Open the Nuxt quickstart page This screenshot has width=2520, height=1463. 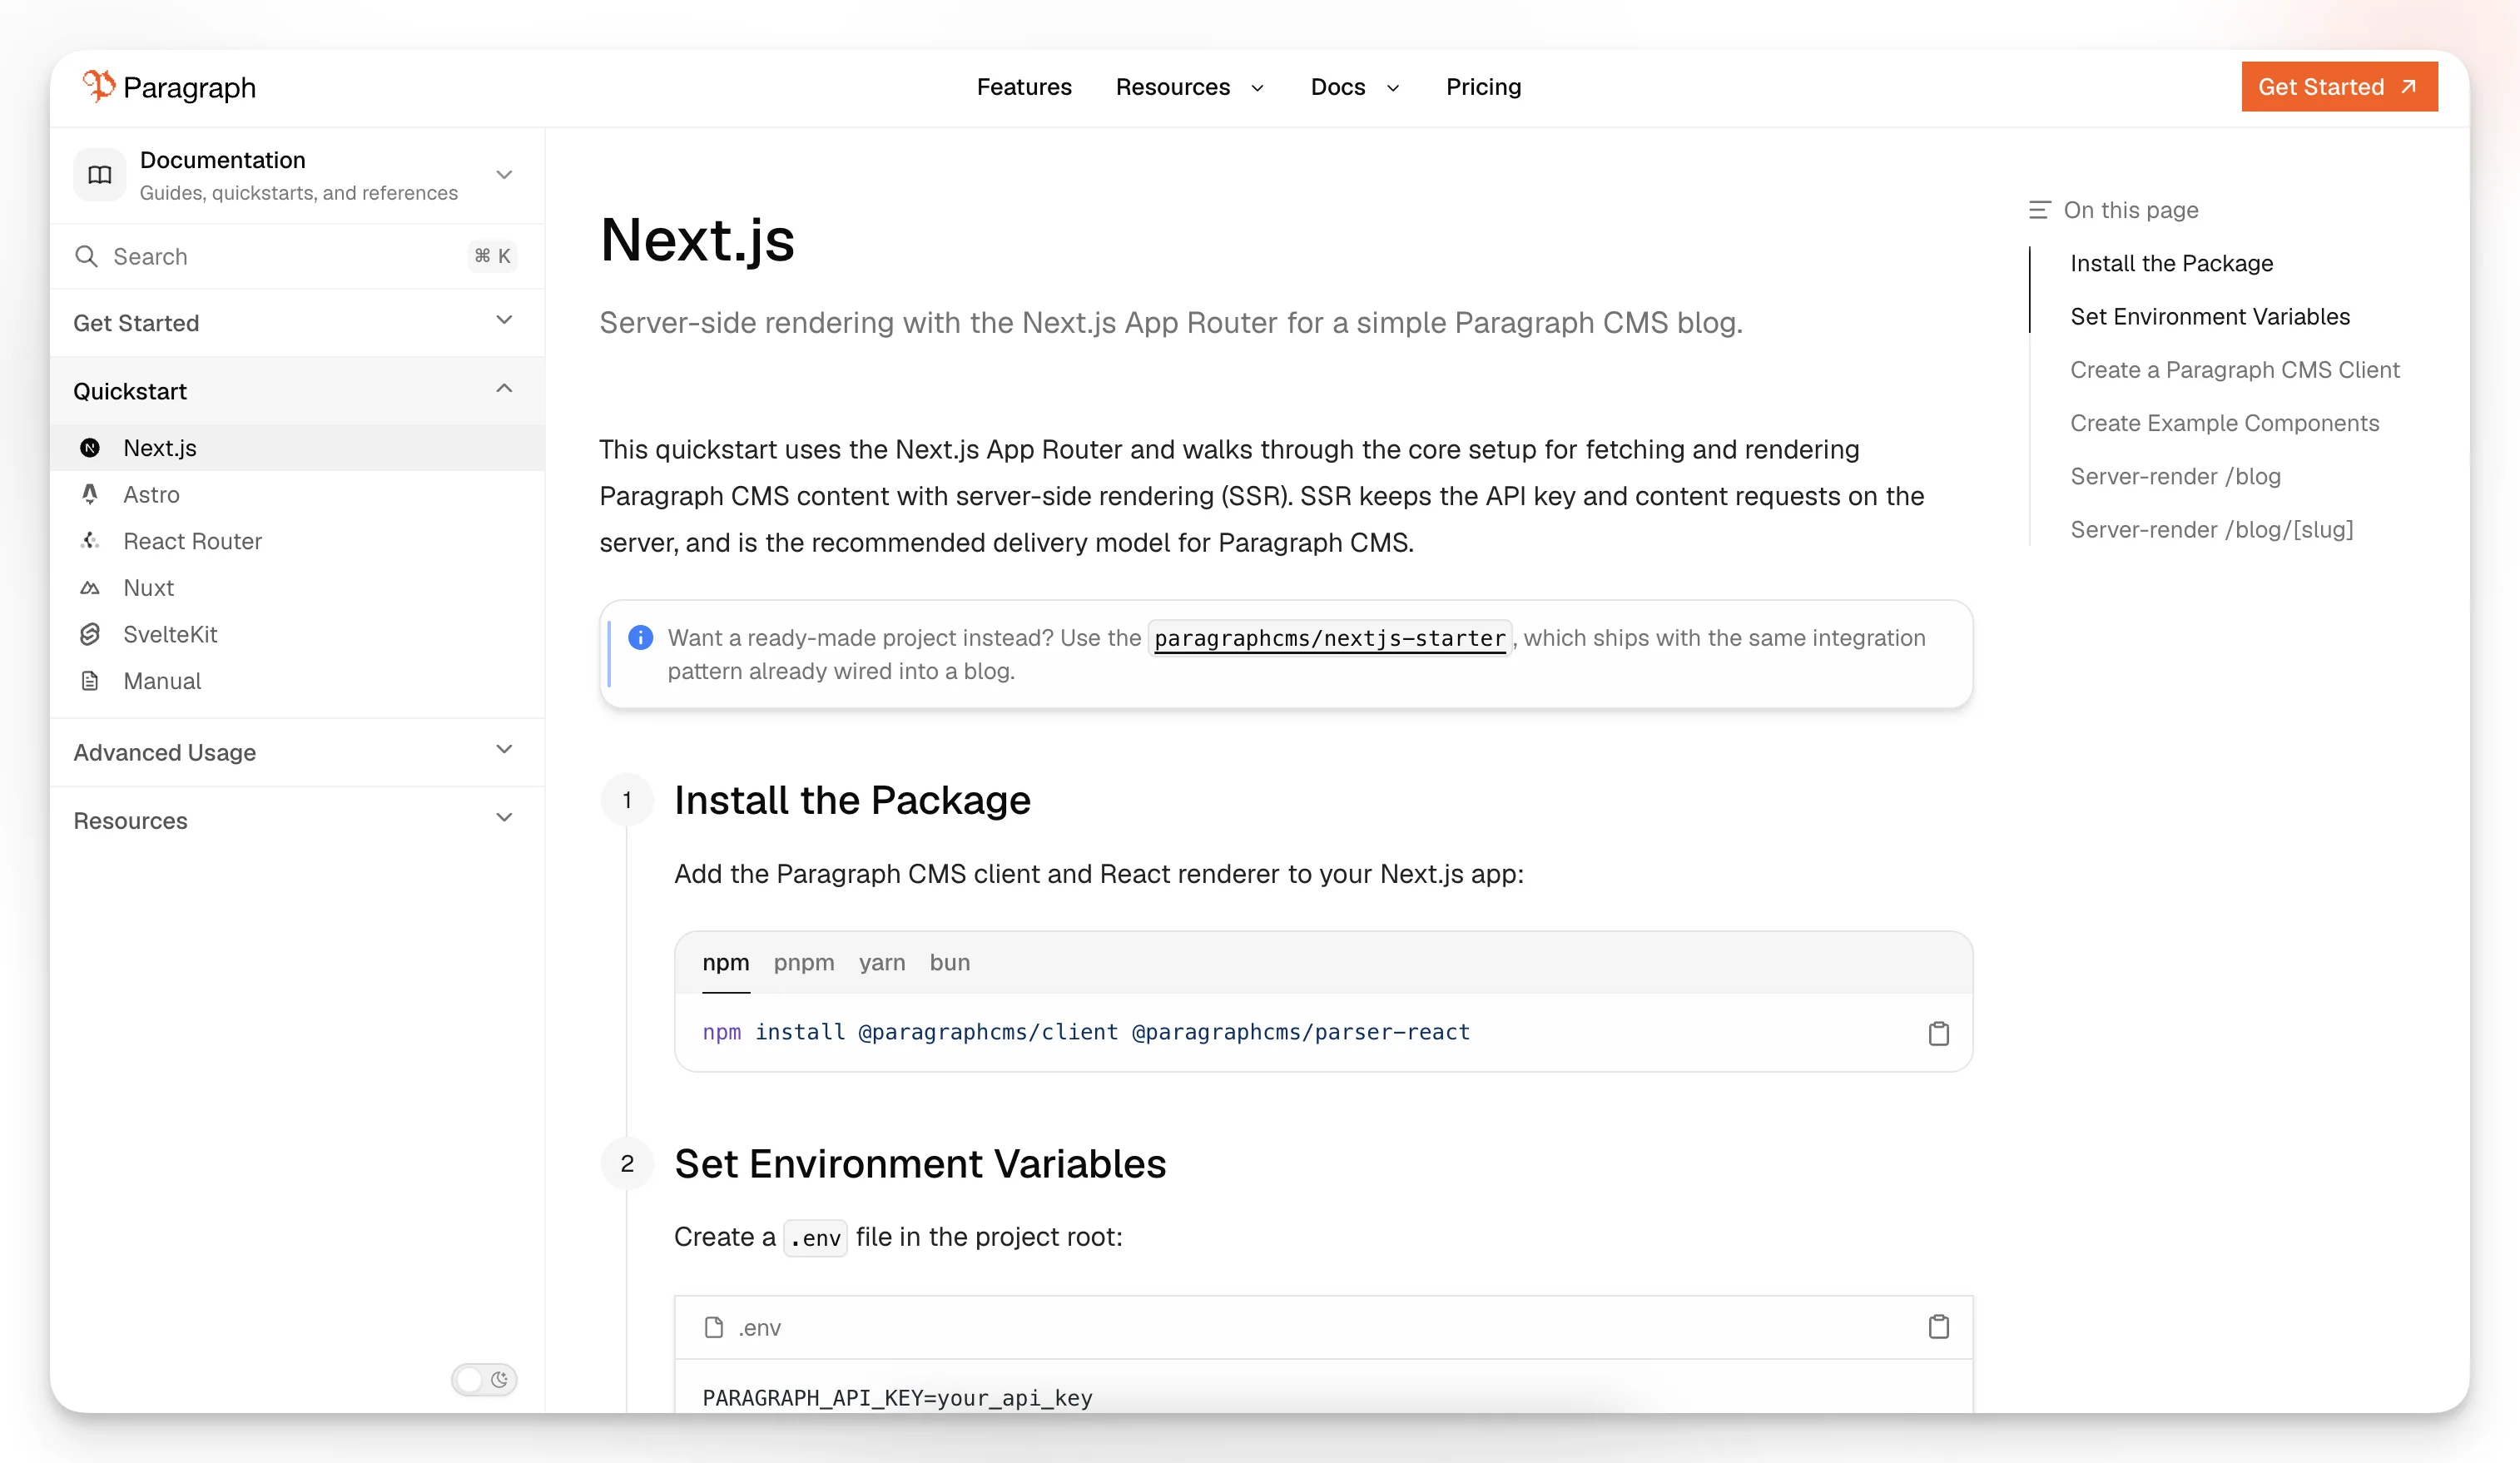click(x=296, y=587)
